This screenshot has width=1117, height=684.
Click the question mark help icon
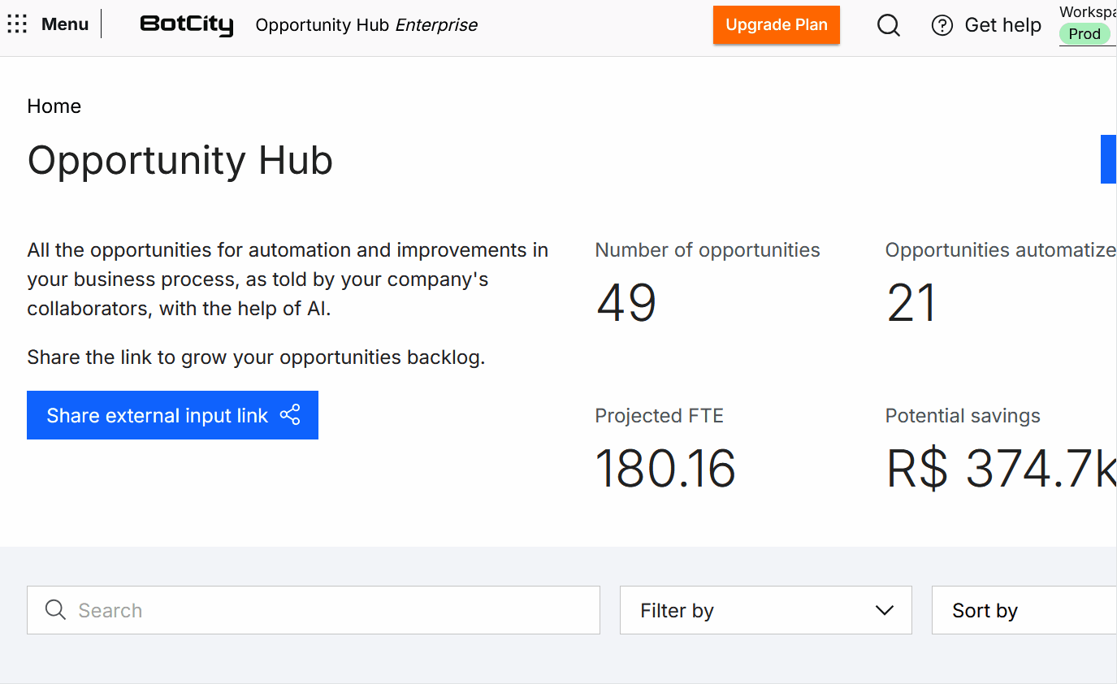tap(942, 26)
